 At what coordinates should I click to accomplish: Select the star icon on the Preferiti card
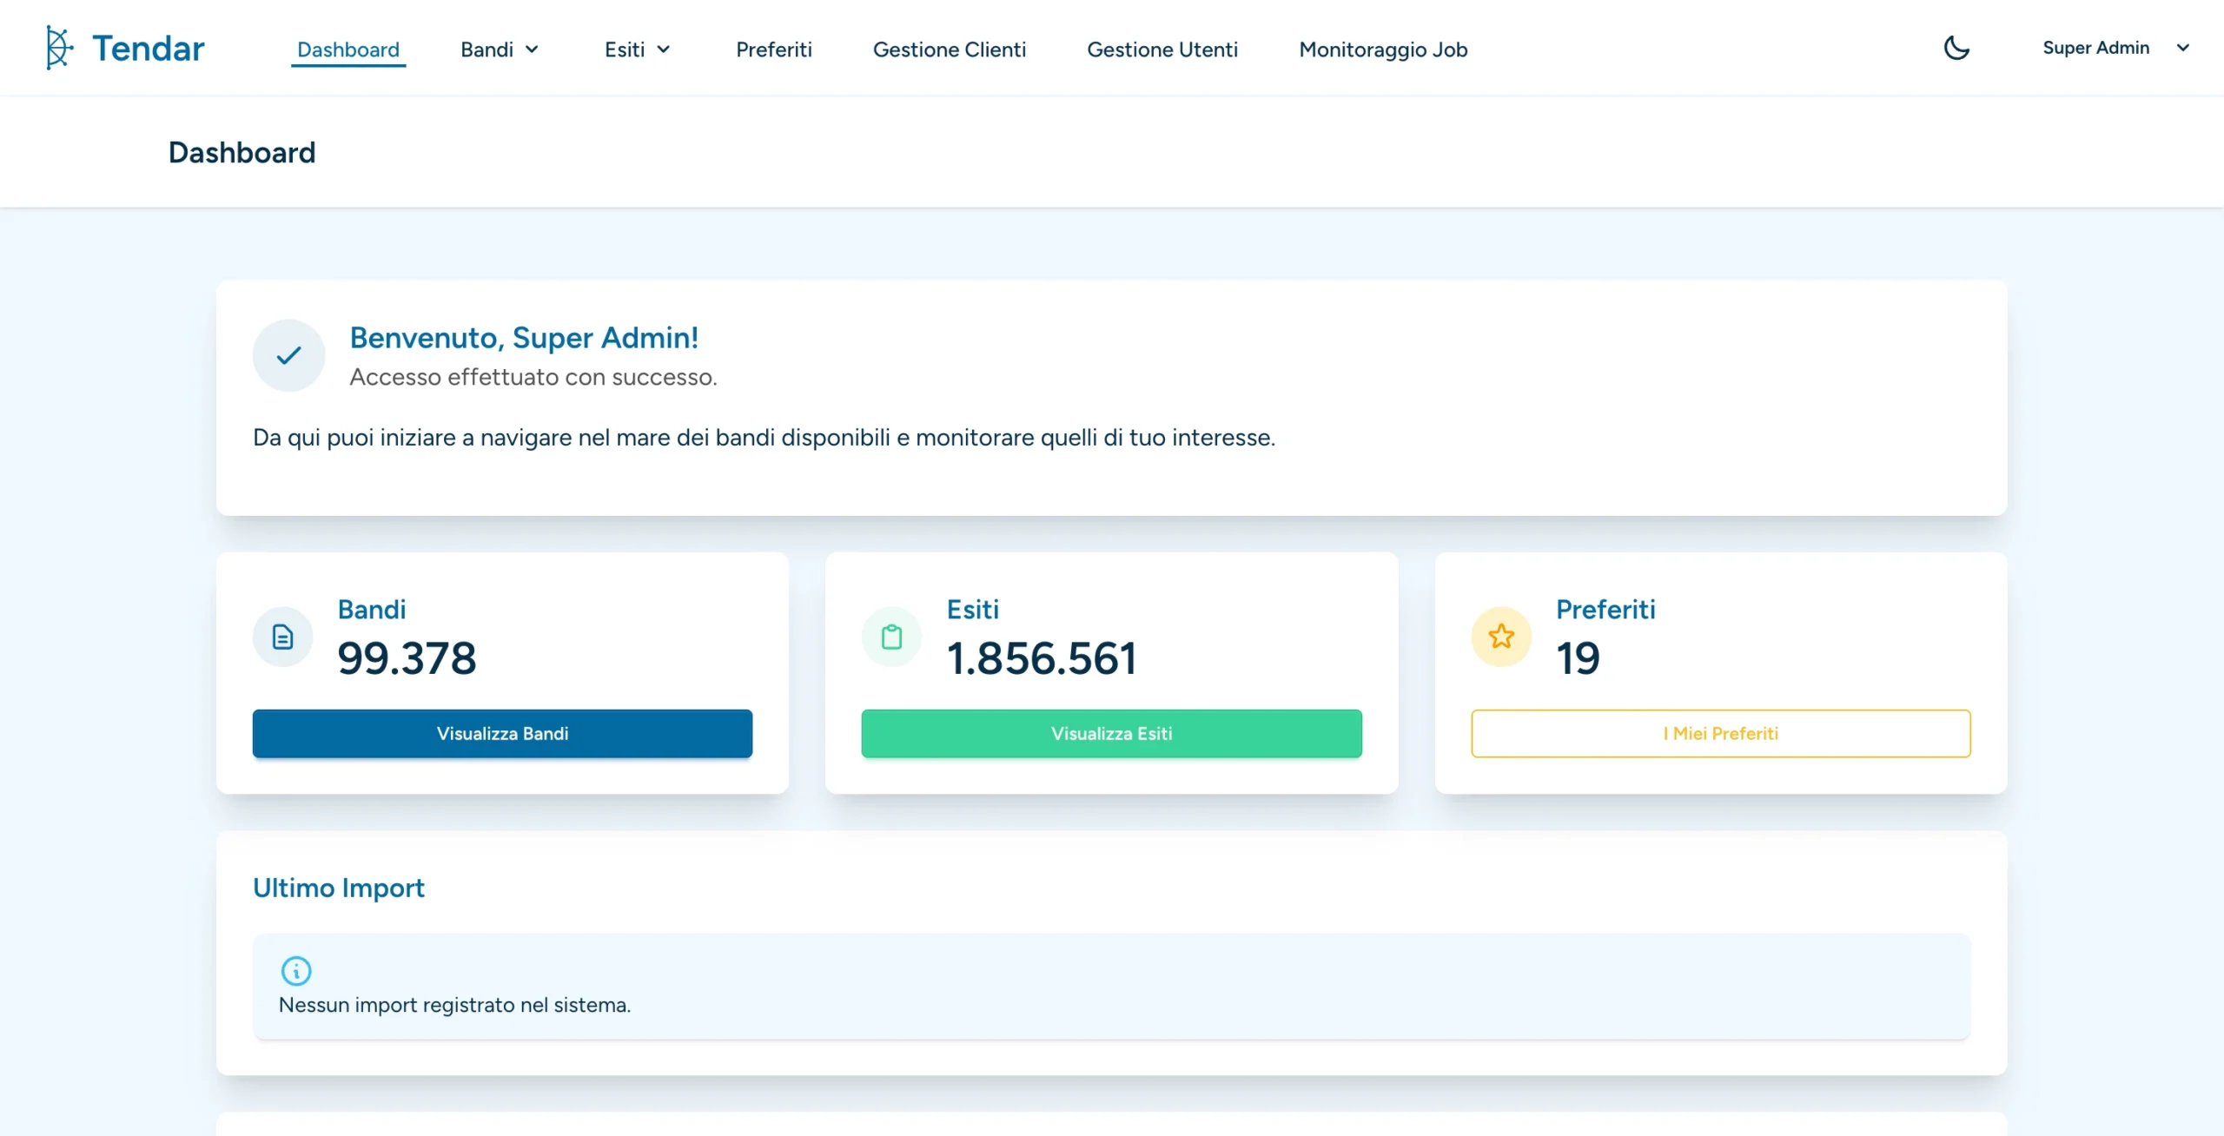click(1500, 636)
